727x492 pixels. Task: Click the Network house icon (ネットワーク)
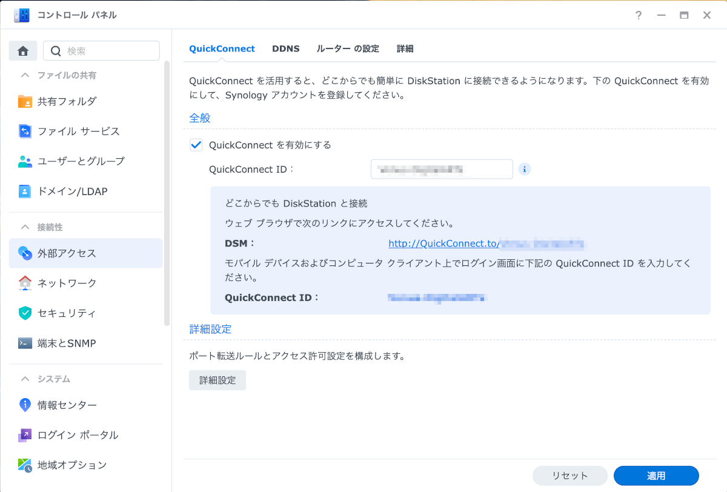25,283
